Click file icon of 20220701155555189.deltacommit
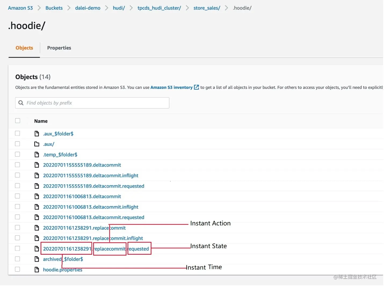384x287 pixels. click(x=37, y=165)
